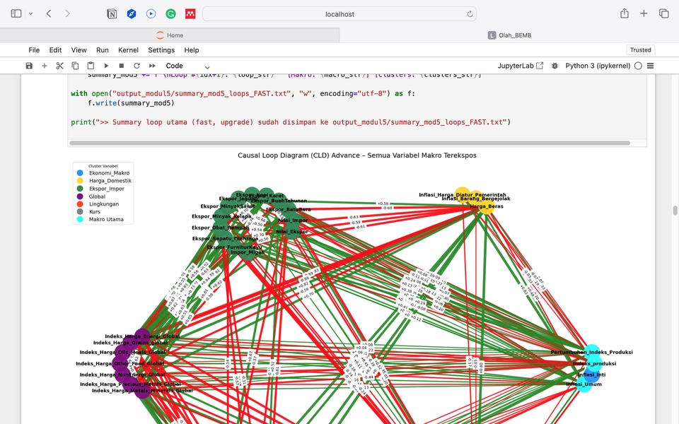Run the selected cell with the play icon
Screen dimensions: 679x424
click(x=106, y=66)
